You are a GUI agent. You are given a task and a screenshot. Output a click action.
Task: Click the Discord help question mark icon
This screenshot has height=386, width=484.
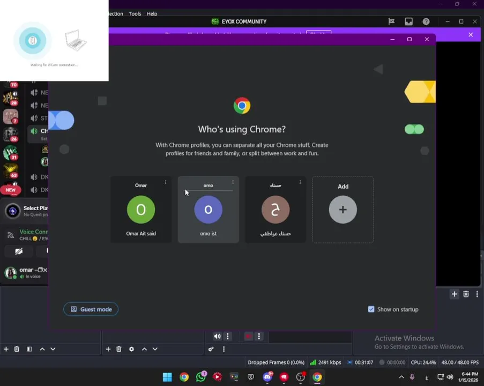[x=426, y=21]
